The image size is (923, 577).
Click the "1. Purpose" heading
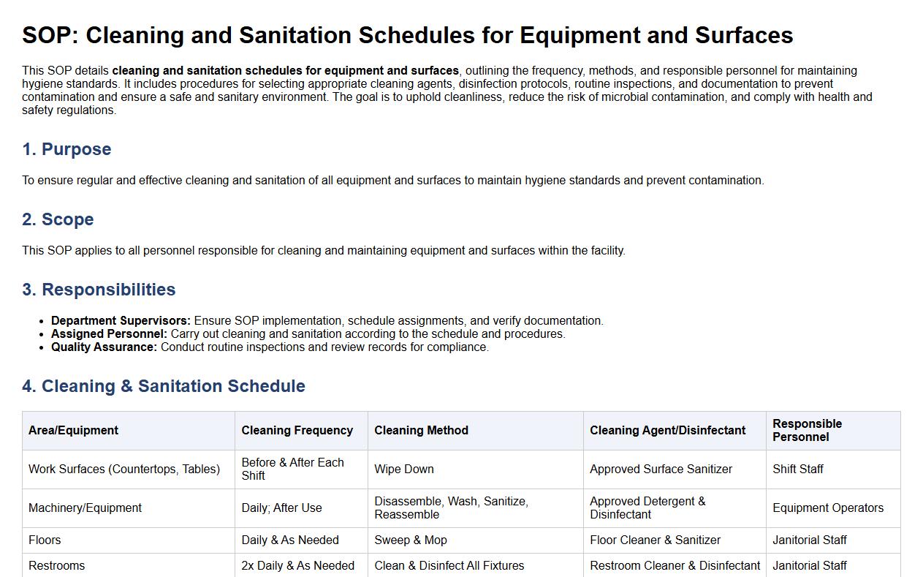(x=67, y=149)
